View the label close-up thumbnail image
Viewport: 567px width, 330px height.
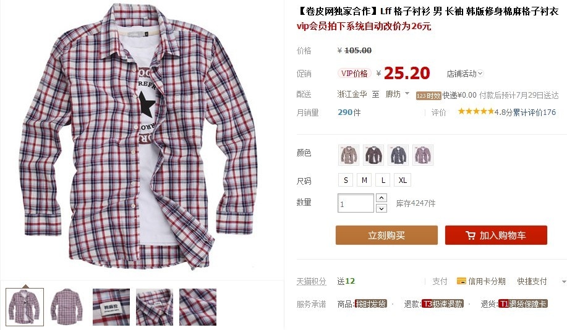pos(111,307)
